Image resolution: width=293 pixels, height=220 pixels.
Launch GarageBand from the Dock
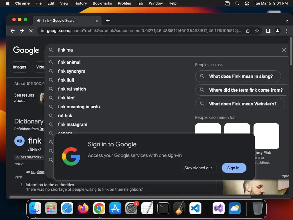point(179,208)
